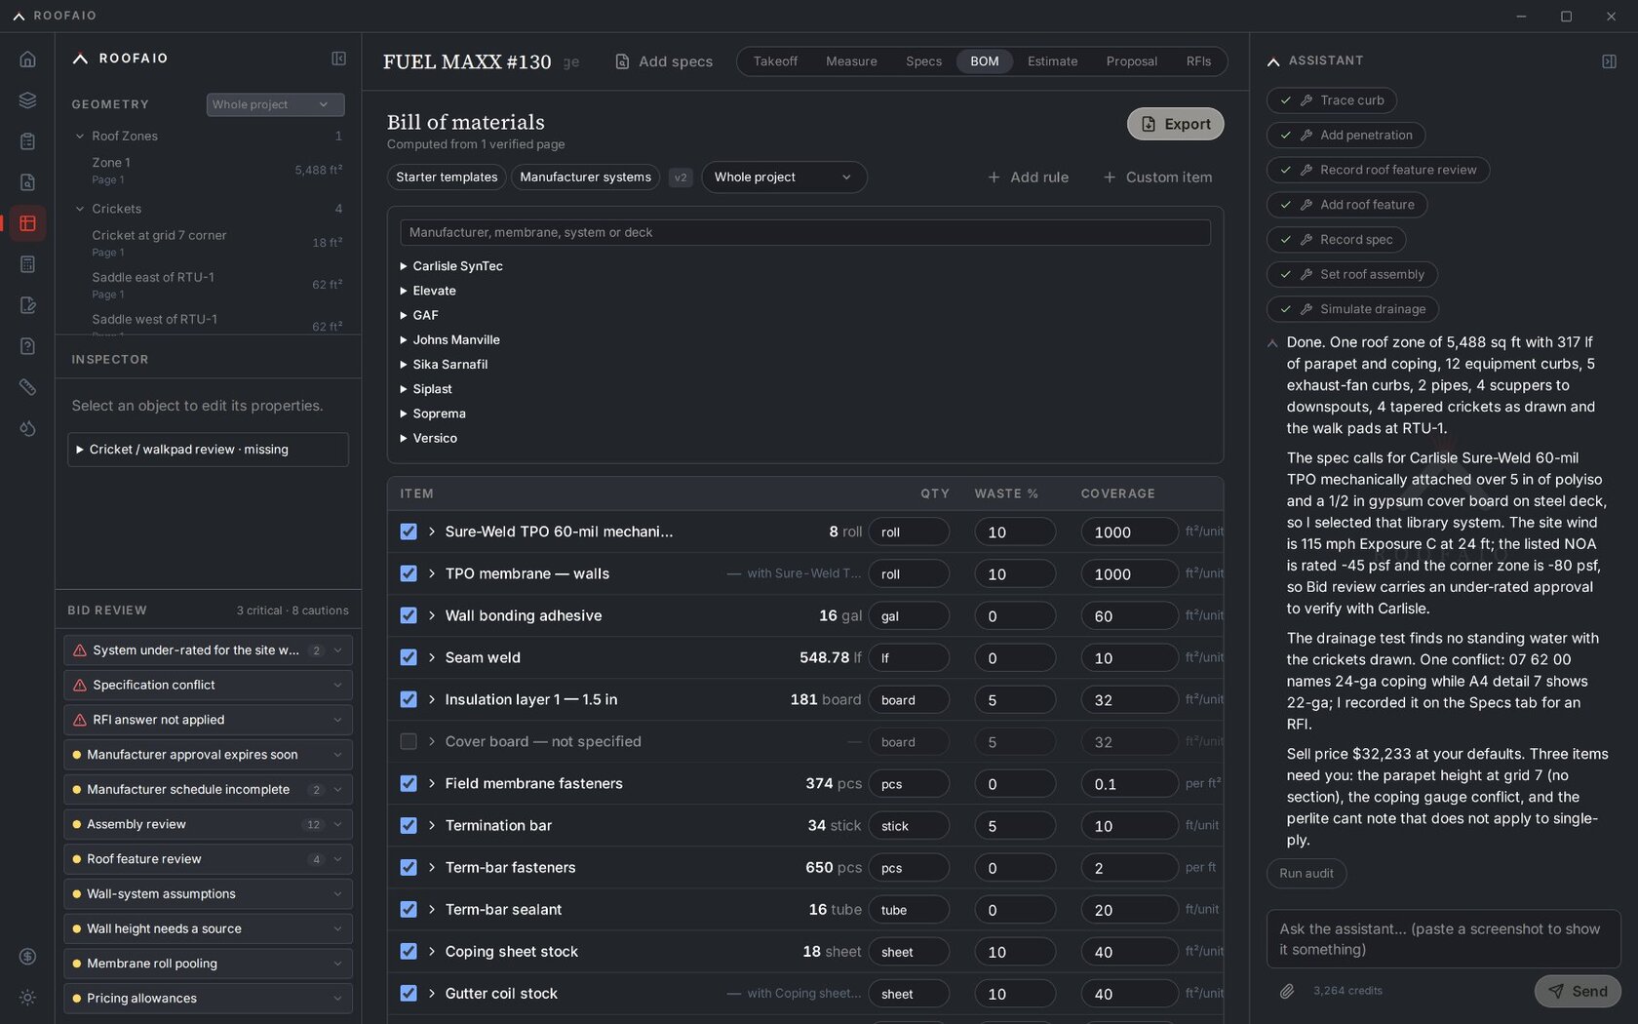
Task: Open the layers stack icon in the sidebar
Action: click(x=27, y=100)
